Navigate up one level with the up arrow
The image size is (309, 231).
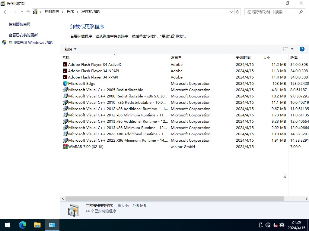tap(28, 12)
